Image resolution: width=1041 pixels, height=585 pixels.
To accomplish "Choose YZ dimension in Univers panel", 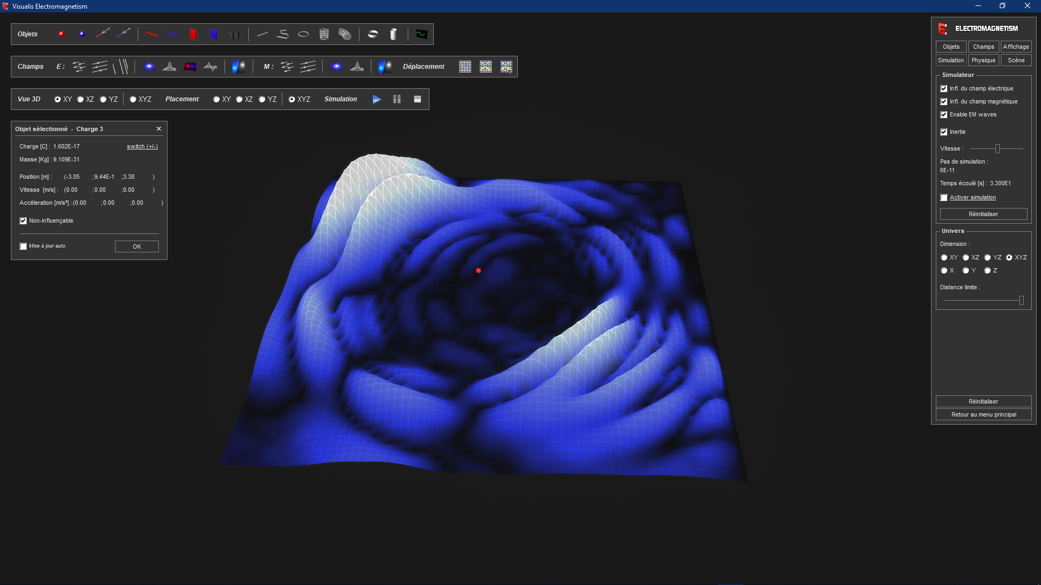I will click(987, 257).
